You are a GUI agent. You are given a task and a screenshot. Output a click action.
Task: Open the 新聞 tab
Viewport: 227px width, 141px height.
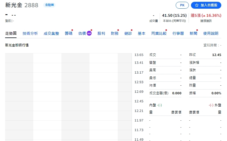point(193,34)
